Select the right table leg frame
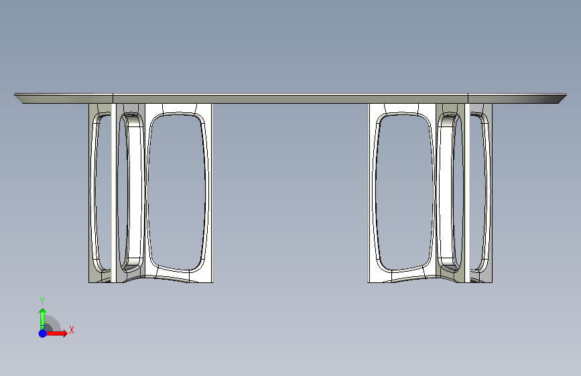 click(430, 193)
